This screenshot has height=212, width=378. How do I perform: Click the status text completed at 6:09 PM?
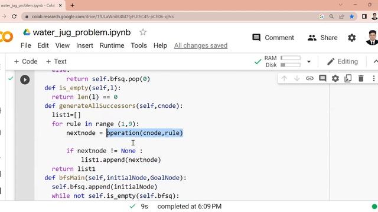pyautogui.click(x=189, y=207)
